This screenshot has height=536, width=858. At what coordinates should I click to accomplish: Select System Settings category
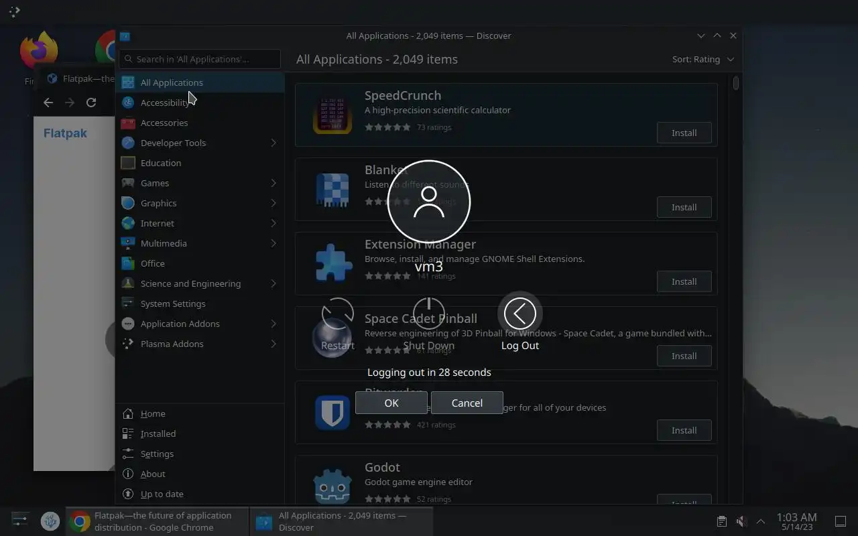point(200,304)
